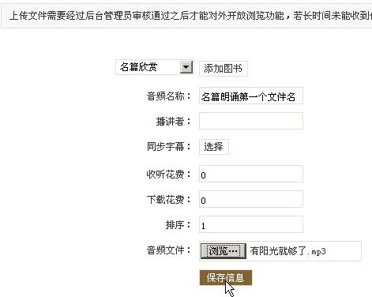Focus the 下载花费 cost field
The image size is (372, 297).
[x=251, y=199]
